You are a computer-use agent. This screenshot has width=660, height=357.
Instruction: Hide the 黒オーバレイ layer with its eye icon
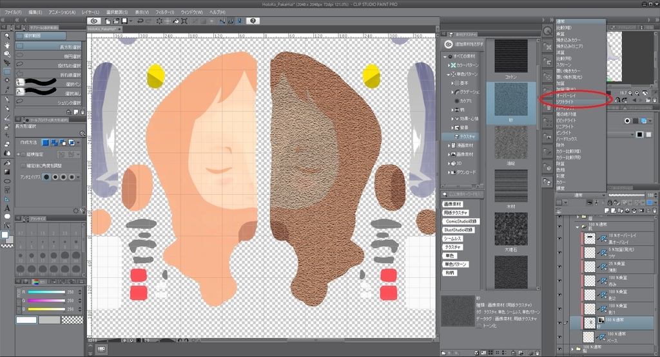coord(559,239)
